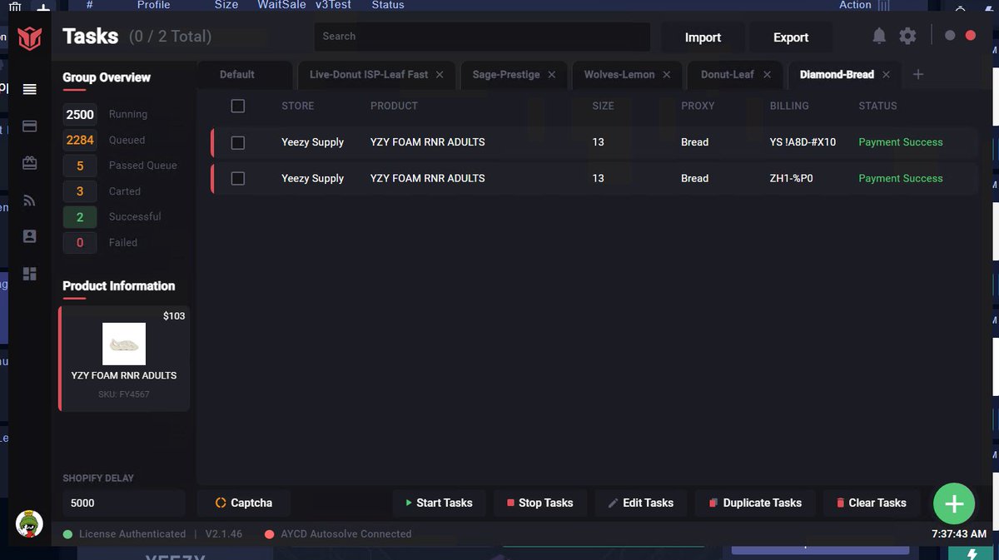Click the PRODUCT column header
This screenshot has width=999, height=560.
pyautogui.click(x=394, y=107)
